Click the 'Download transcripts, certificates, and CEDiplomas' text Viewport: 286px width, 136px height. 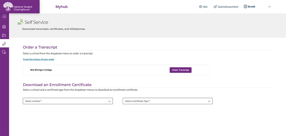54,29
